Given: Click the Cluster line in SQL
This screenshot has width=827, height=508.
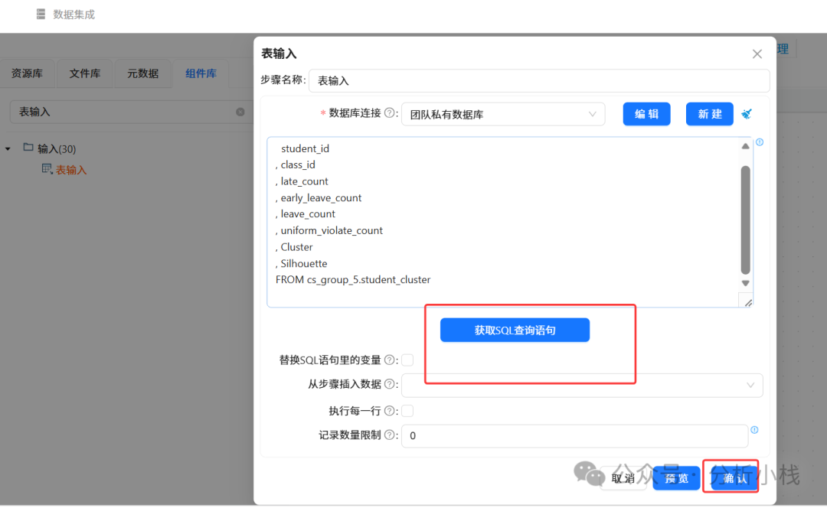Looking at the screenshot, I should (294, 246).
